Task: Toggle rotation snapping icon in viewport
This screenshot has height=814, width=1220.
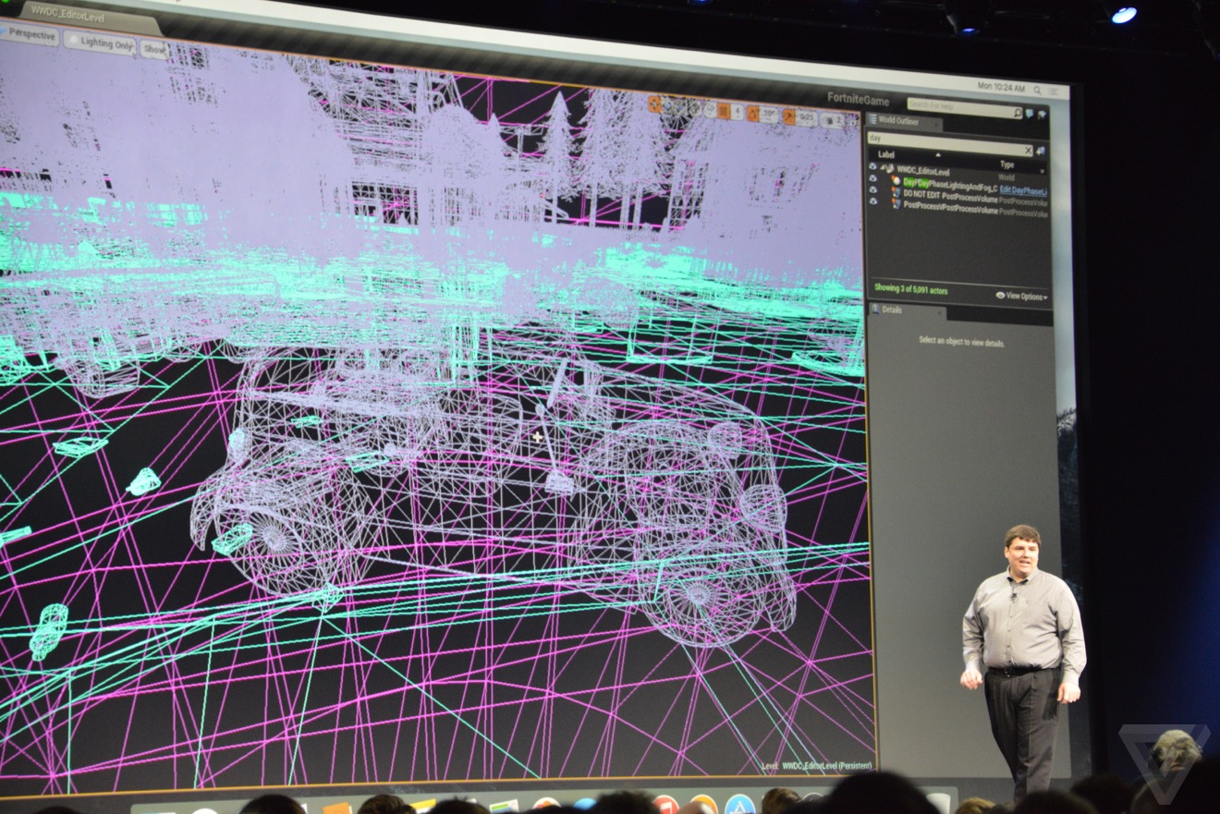Action: (x=752, y=114)
